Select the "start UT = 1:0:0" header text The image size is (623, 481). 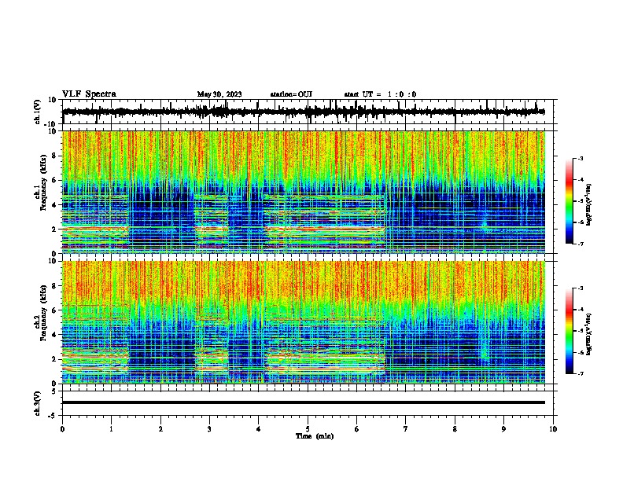(x=380, y=94)
